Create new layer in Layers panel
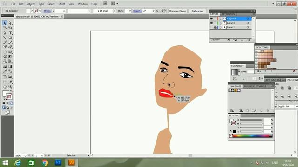The width and height of the screenshot is (298, 167). pos(242,40)
